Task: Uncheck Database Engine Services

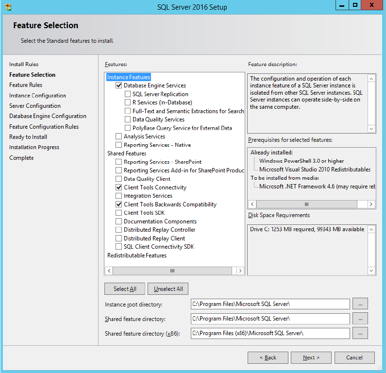Action: pos(118,85)
